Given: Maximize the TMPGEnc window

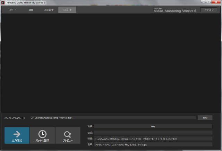Looking at the screenshot, I should (x=208, y=2).
